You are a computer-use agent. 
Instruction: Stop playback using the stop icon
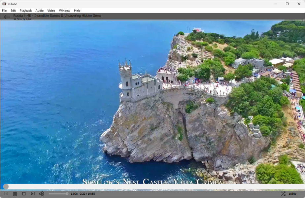[x=24, y=194]
